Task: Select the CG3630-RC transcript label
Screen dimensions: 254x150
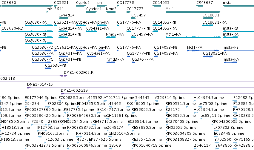Action: pos(36,40)
